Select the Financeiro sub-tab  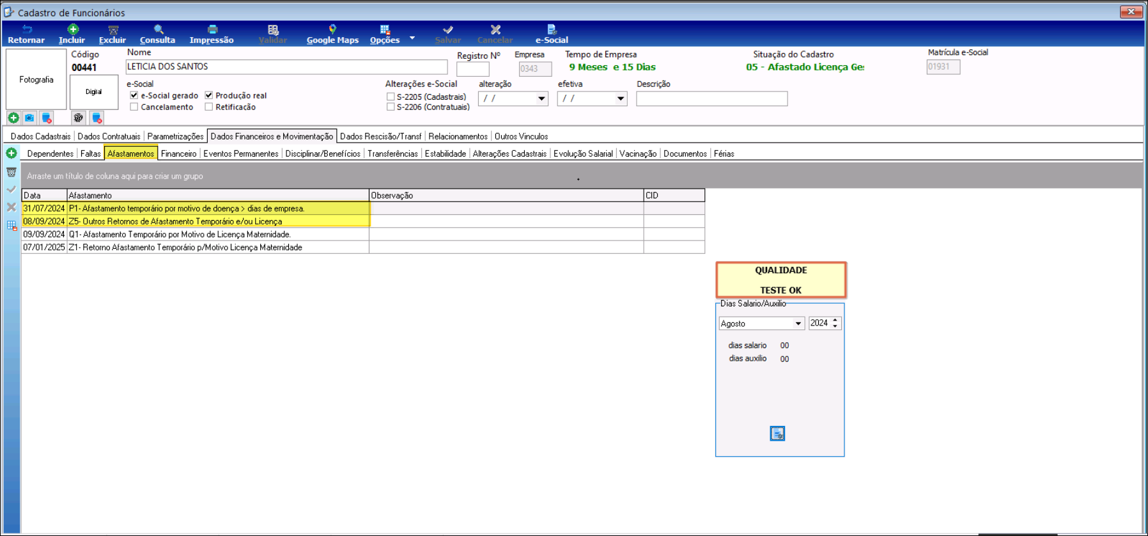[x=179, y=154]
